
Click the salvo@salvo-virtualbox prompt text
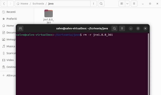(x=34, y=35)
